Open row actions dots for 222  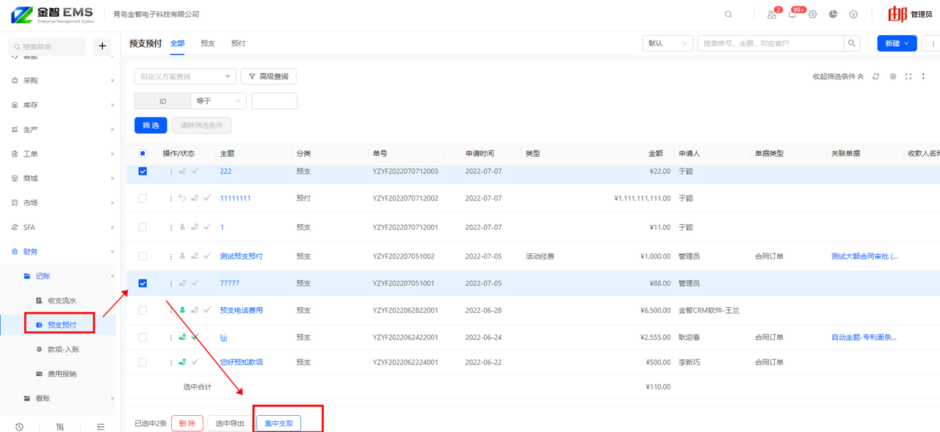point(171,171)
